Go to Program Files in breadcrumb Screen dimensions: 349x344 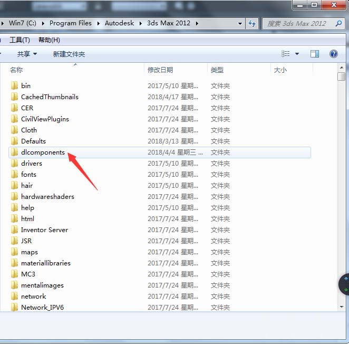pos(71,23)
